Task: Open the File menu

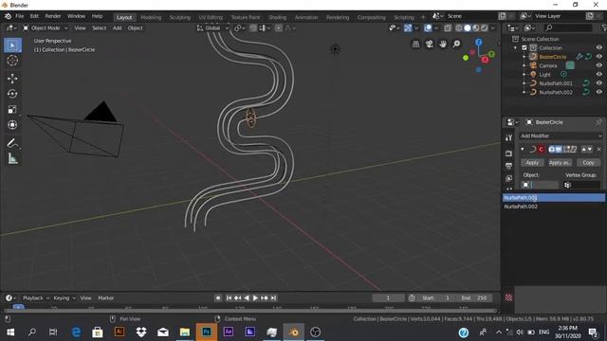Action: 19,16
